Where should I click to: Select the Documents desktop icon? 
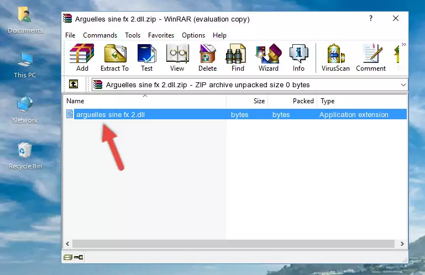(x=25, y=20)
